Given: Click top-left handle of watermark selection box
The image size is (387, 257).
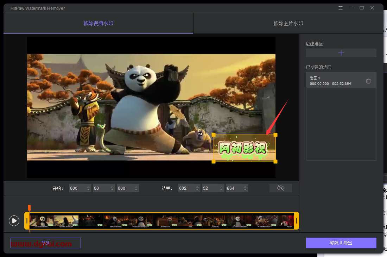Looking at the screenshot, I should coord(214,135).
